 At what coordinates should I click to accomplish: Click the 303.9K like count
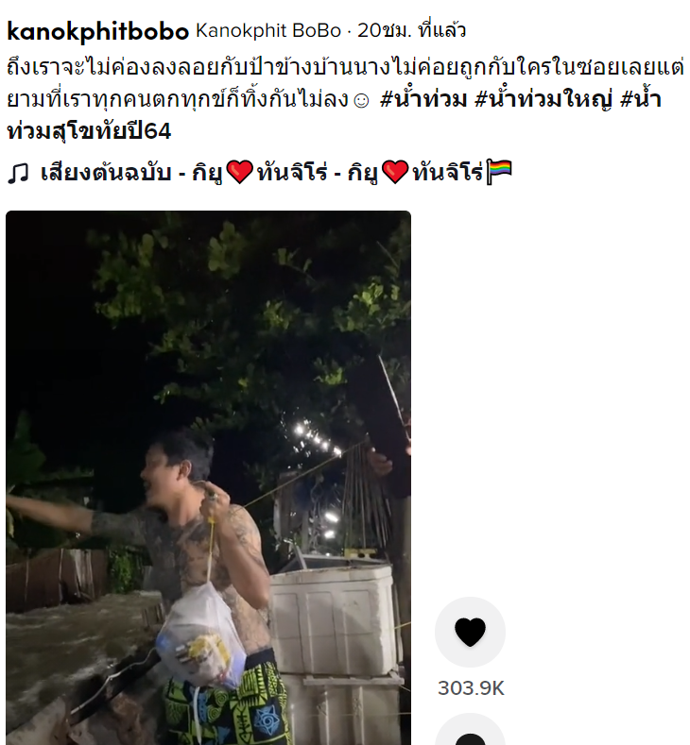pos(471,688)
